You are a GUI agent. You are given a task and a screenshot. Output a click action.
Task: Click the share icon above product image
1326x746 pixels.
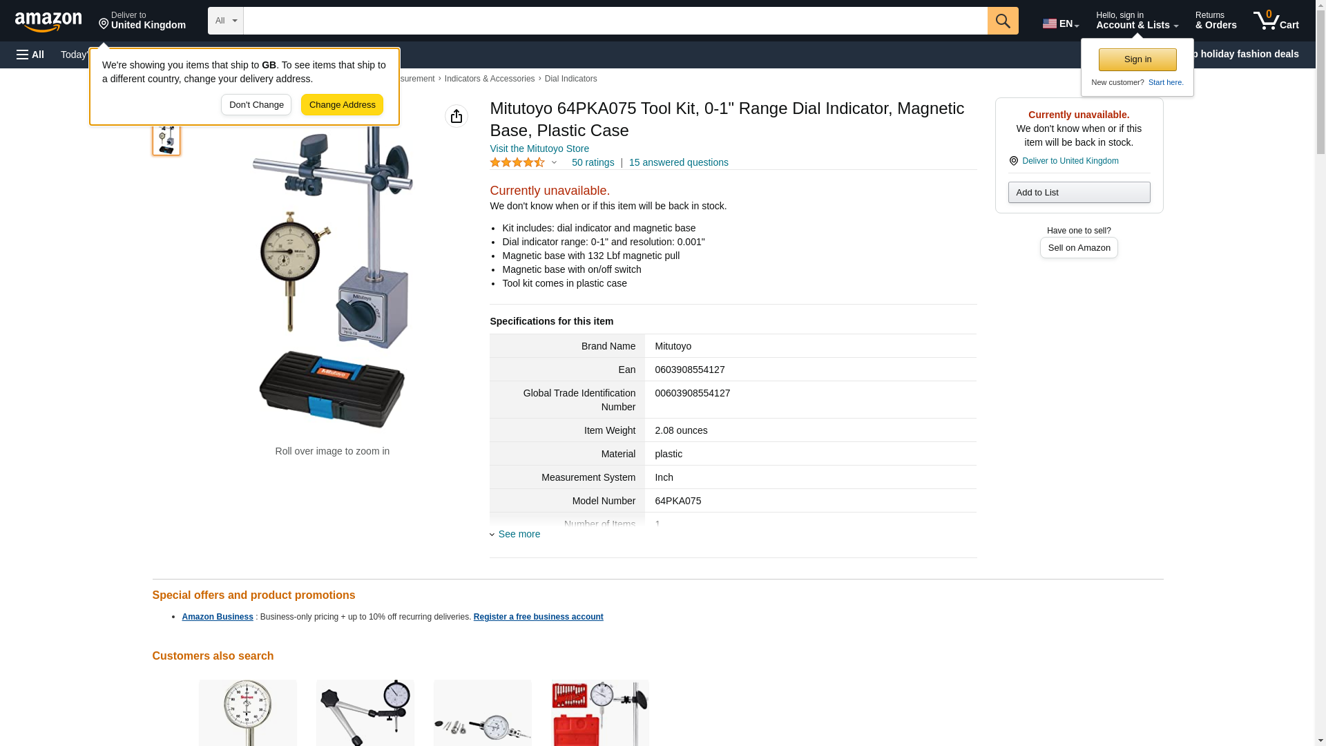point(457,116)
